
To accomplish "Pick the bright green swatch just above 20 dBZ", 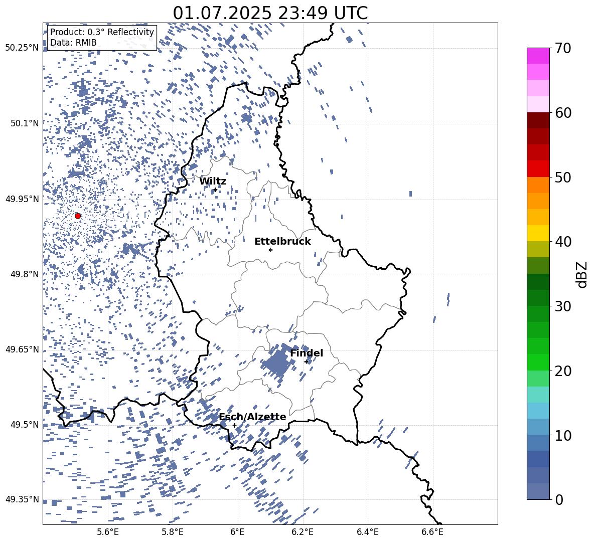I will (x=538, y=362).
